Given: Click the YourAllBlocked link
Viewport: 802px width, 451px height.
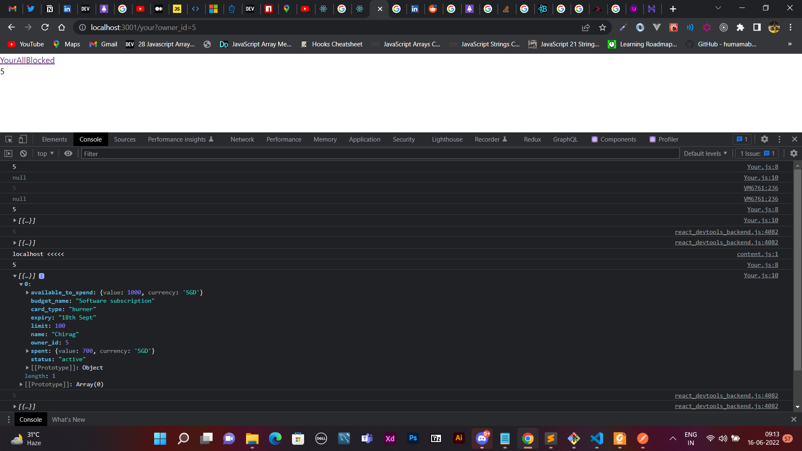Looking at the screenshot, I should (27, 60).
